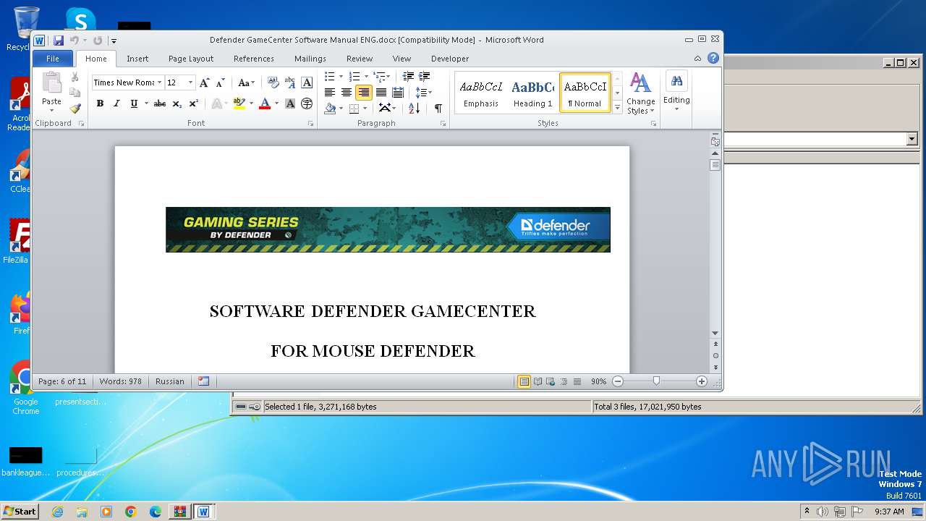Viewport: 926px width, 521px height.
Task: Show paragraph marks pilcrow
Action: [438, 108]
